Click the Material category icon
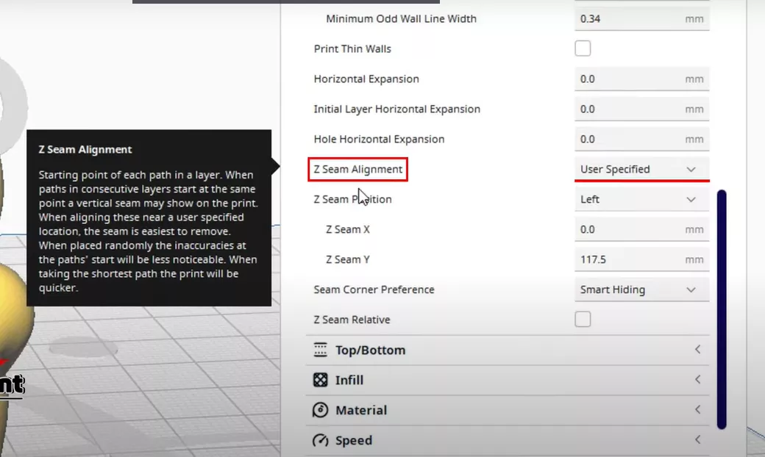This screenshot has width=765, height=457. coord(320,410)
